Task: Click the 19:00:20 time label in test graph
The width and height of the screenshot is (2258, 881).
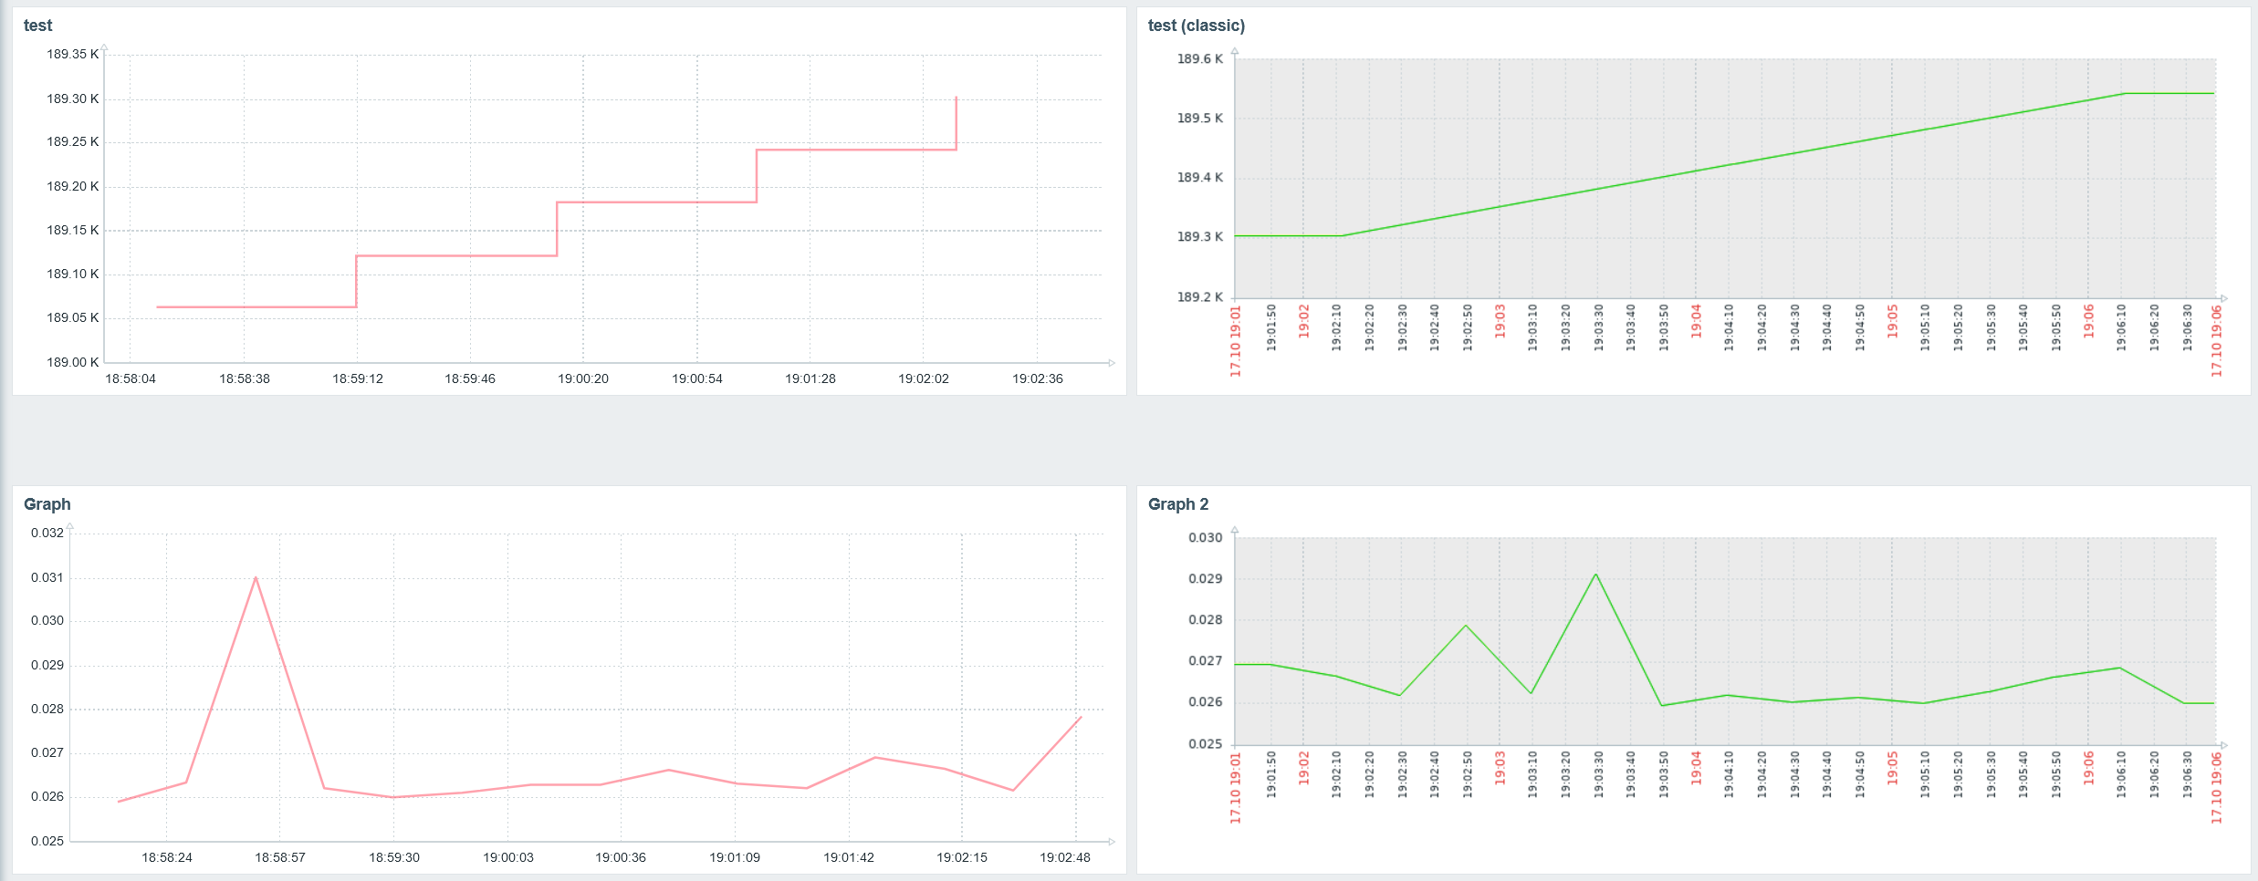Action: click(x=583, y=378)
